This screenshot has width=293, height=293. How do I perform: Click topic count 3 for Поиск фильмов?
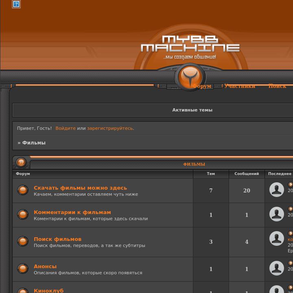[211, 242]
